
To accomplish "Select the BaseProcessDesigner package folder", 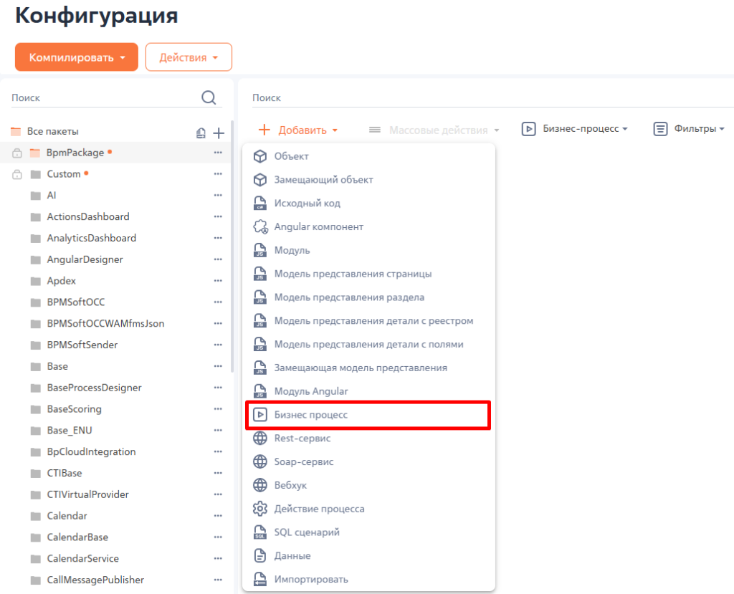I will click(x=94, y=388).
